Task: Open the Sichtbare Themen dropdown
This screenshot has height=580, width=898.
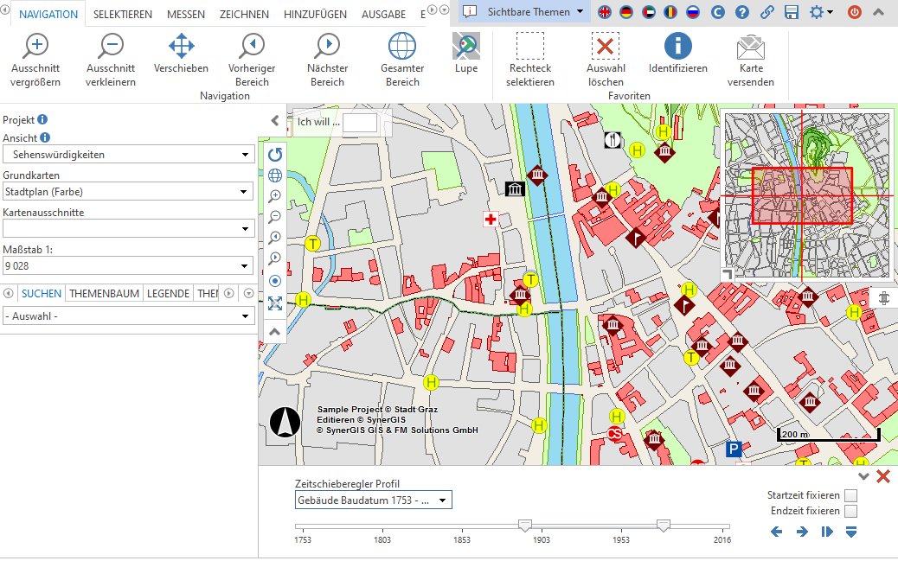Action: pos(526,12)
